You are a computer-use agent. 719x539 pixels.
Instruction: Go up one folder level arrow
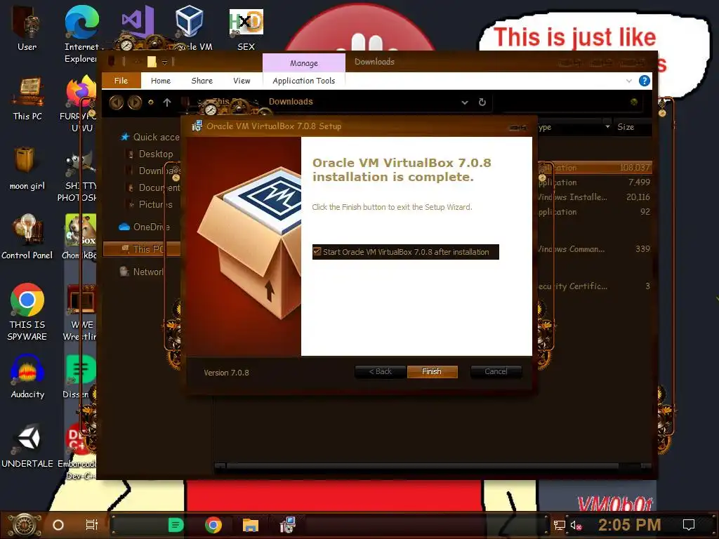[x=167, y=102]
